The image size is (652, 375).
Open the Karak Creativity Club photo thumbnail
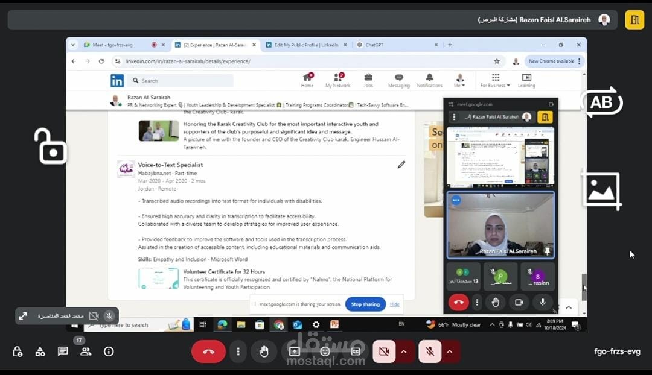[158, 131]
